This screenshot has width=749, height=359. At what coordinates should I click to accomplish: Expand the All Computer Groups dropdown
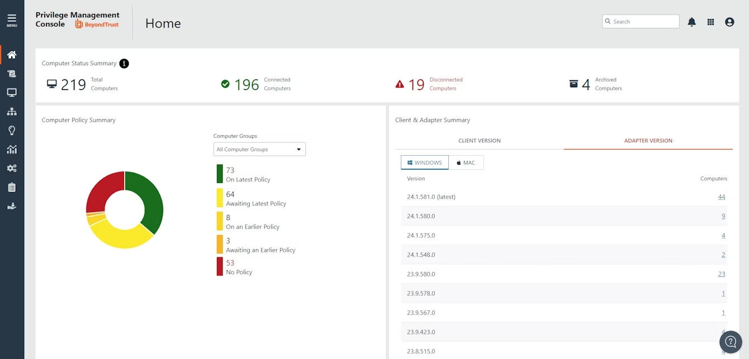(259, 150)
